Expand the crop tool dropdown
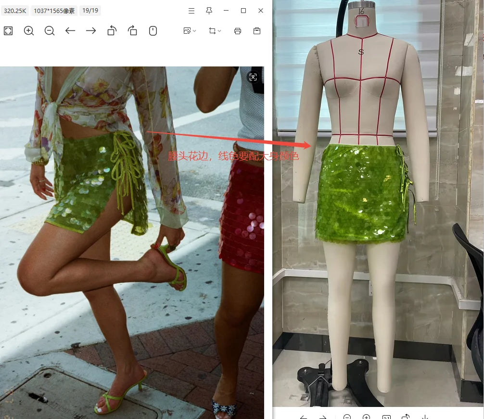484x419 pixels. [215, 31]
